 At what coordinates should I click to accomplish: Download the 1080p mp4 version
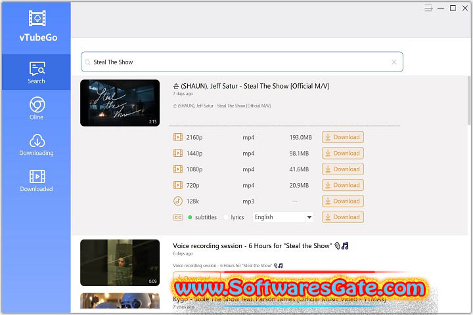pos(343,169)
